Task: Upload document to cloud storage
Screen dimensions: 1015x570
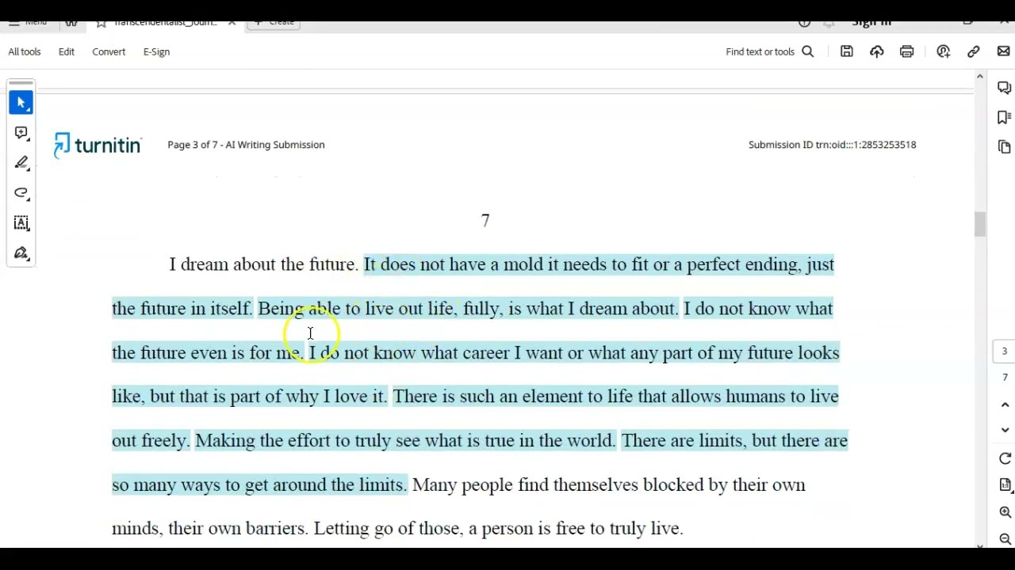Action: point(877,51)
